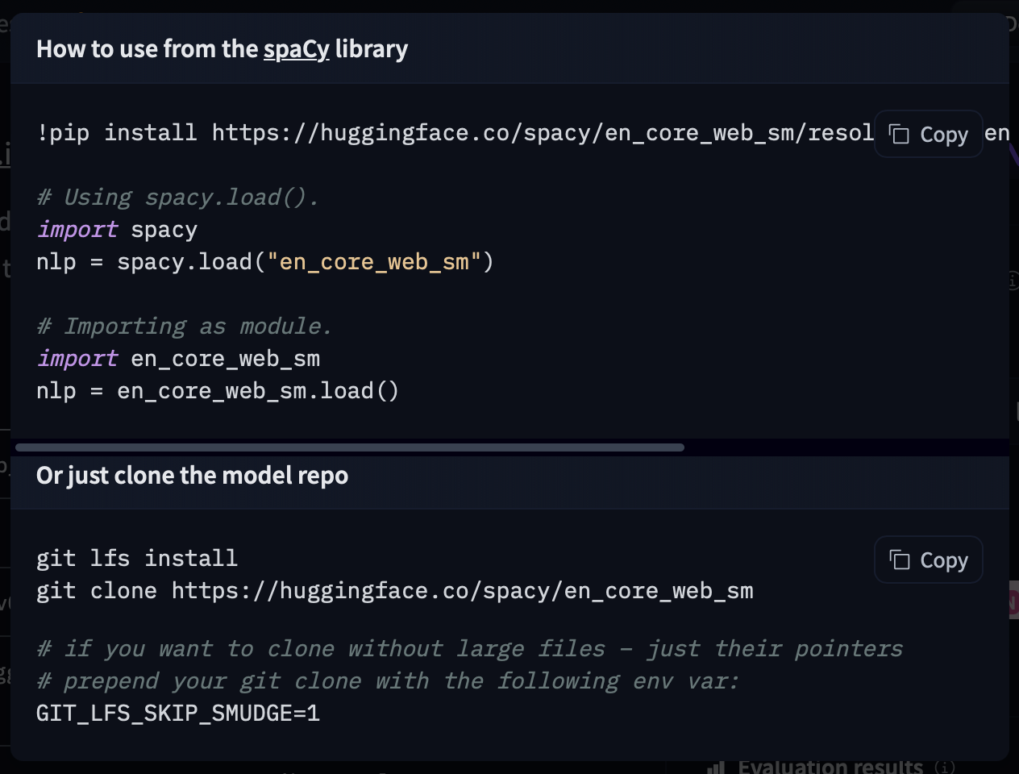Click the copy icon in the git clone block

899,560
